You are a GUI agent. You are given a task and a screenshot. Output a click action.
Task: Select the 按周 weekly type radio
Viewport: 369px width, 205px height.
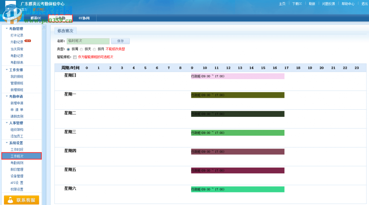click(68, 49)
